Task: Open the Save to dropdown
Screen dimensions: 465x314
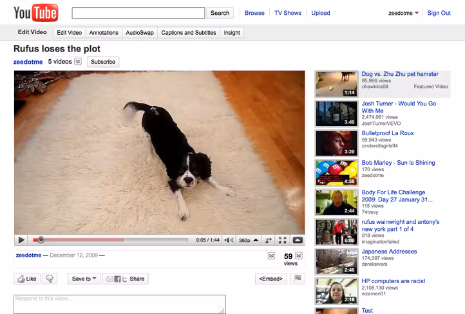Action: click(84, 279)
